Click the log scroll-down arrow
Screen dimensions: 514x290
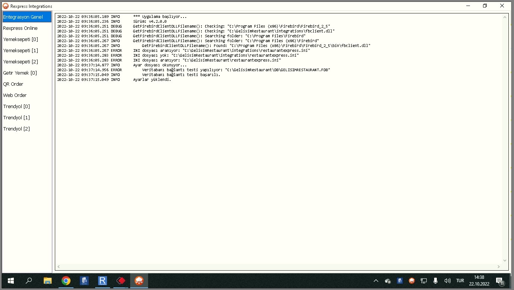505,261
